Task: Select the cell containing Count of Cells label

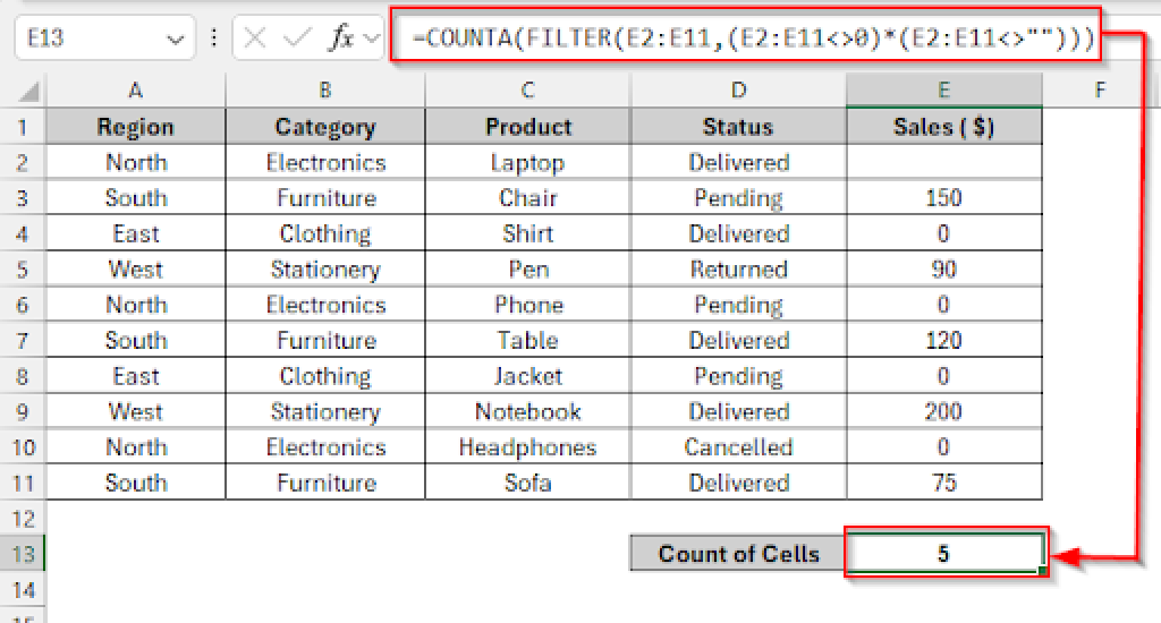Action: coord(738,553)
